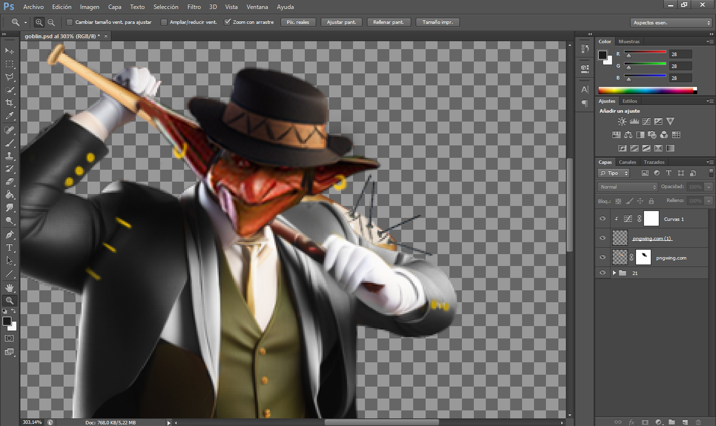Screen dimensions: 716x426
Task: Select the Healing Brush tool
Action: pyautogui.click(x=10, y=130)
